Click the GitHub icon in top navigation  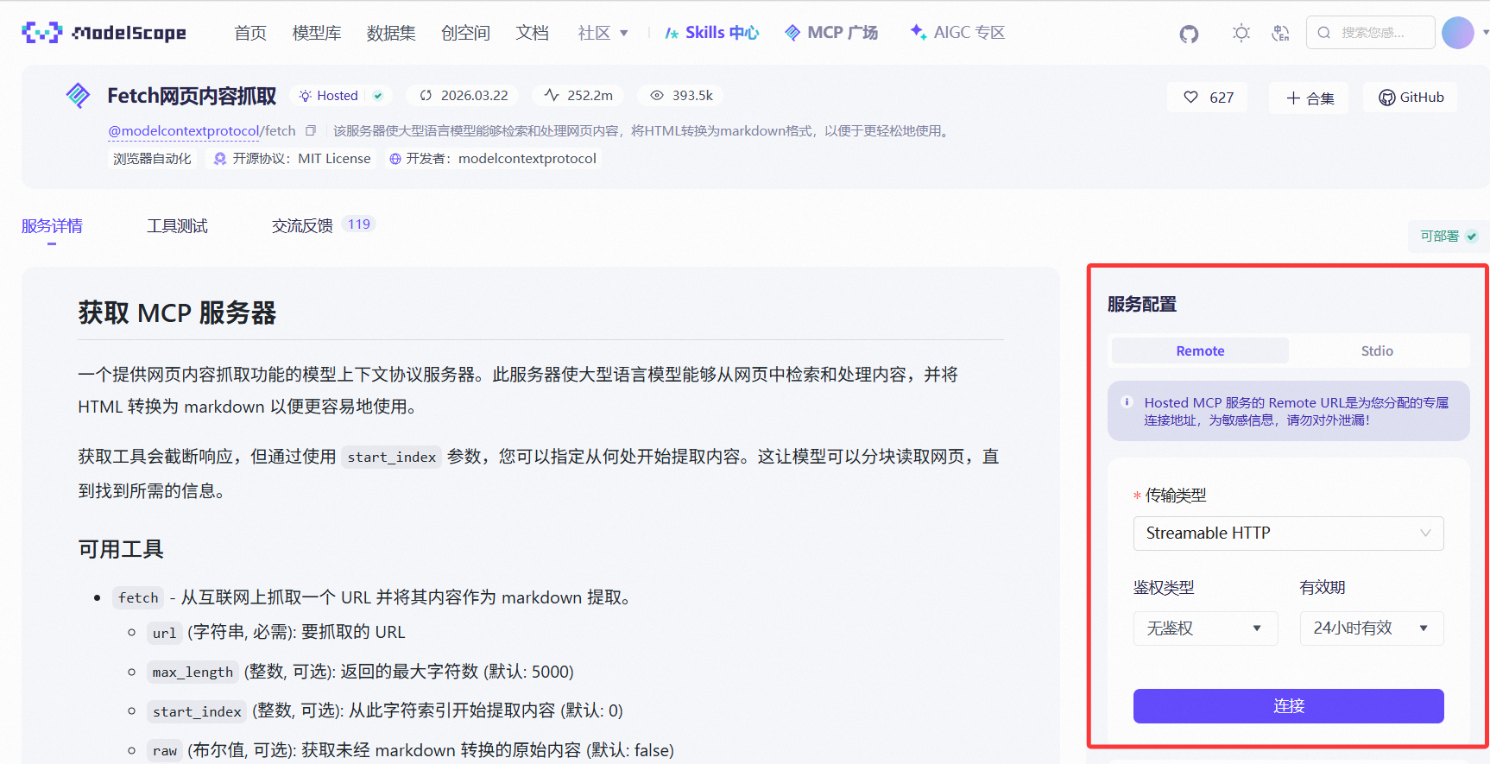1189,34
